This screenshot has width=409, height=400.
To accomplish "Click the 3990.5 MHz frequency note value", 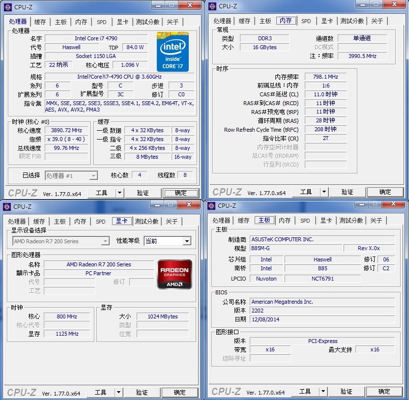I will (x=362, y=56).
